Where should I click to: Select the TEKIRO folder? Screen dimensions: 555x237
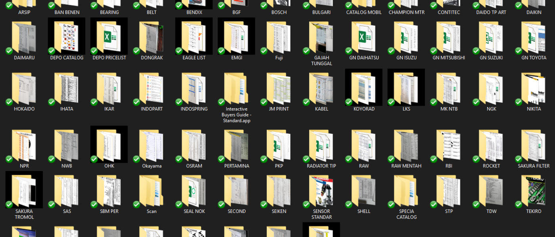534,192
